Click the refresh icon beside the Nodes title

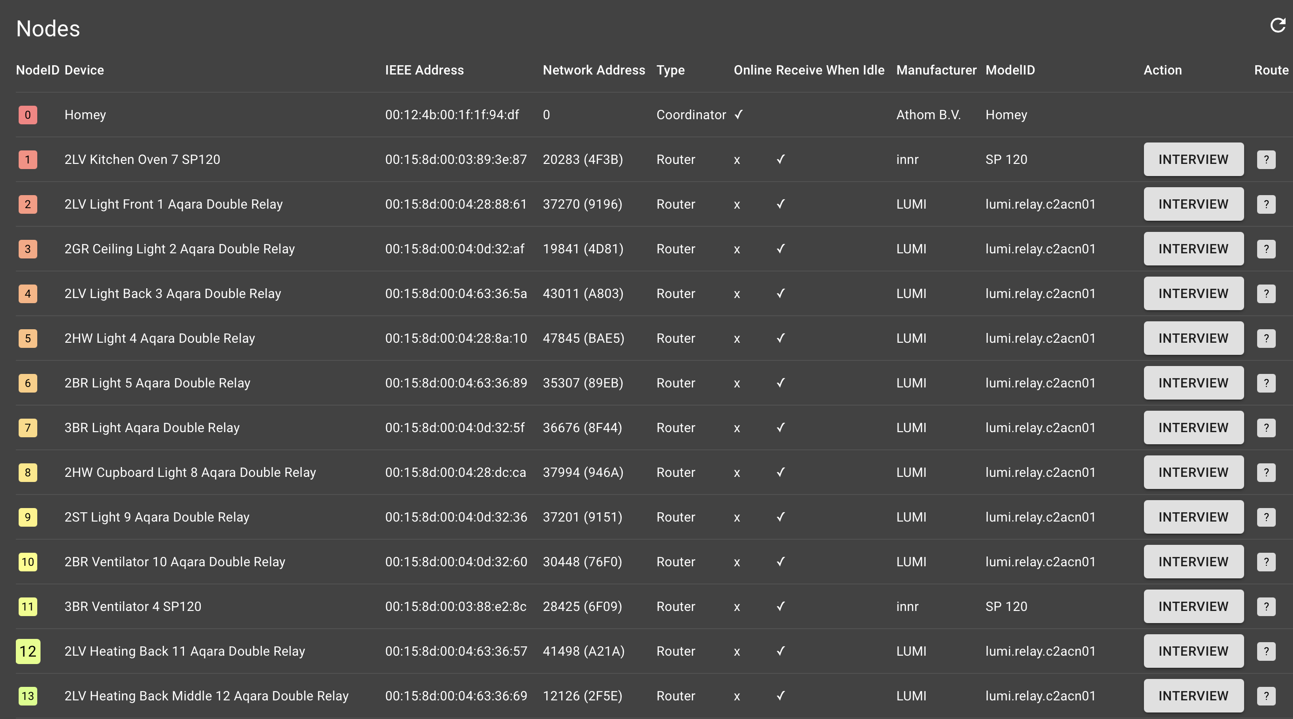pyautogui.click(x=1278, y=25)
